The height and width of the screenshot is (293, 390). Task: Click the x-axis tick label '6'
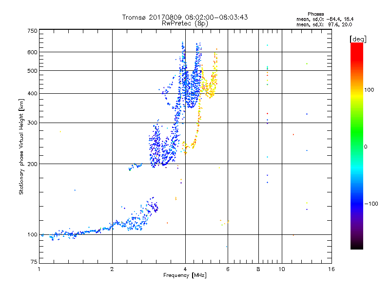(x=228, y=269)
